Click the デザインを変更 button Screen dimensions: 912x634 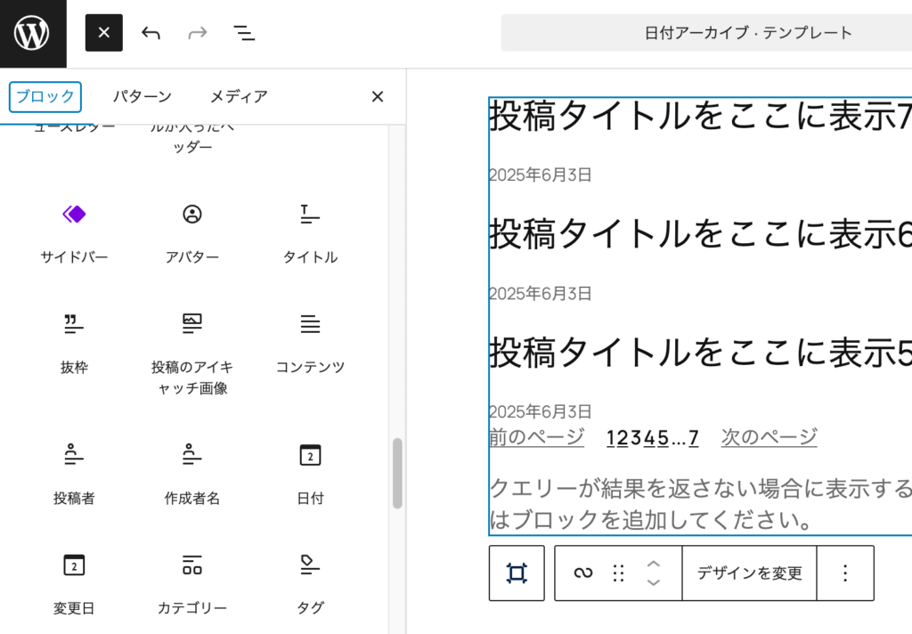point(749,573)
